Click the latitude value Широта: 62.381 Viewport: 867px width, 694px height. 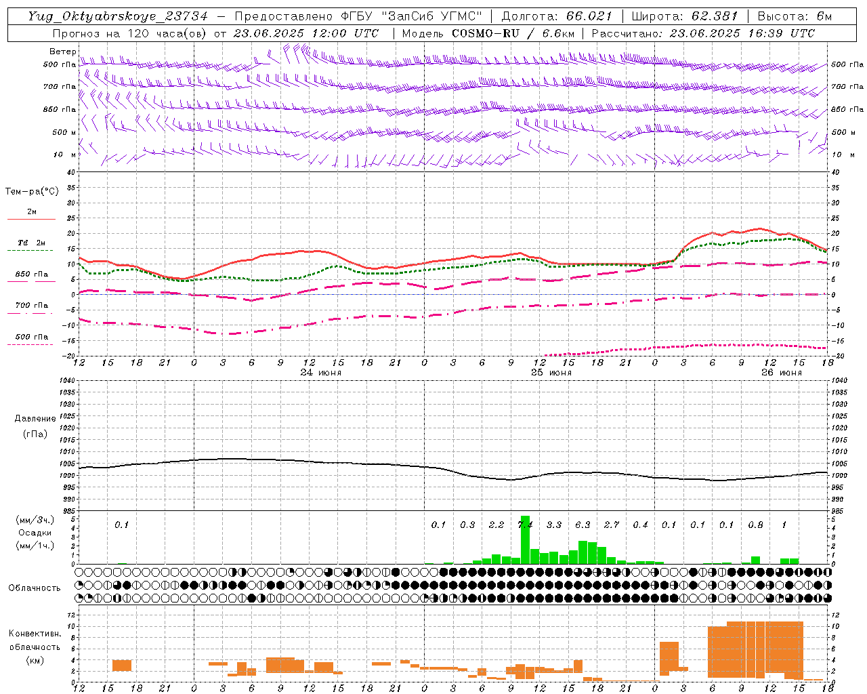684,16
